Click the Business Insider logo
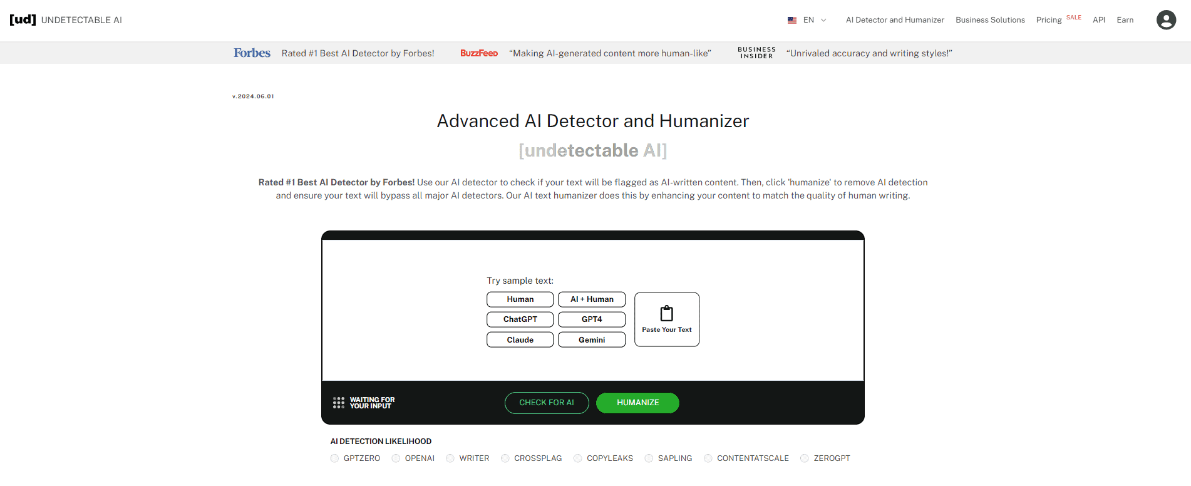 pos(756,53)
